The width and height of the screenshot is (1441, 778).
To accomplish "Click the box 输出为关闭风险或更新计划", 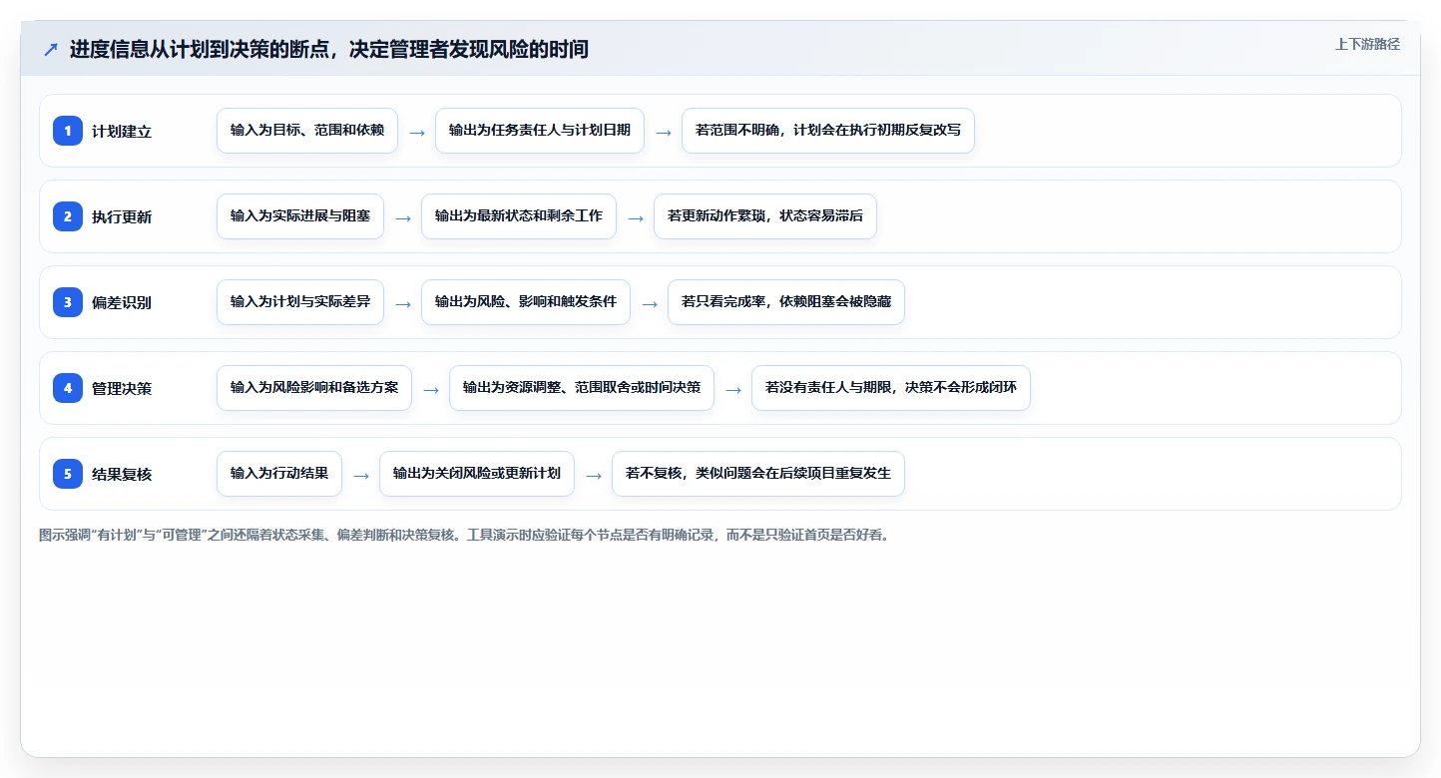I will [477, 474].
